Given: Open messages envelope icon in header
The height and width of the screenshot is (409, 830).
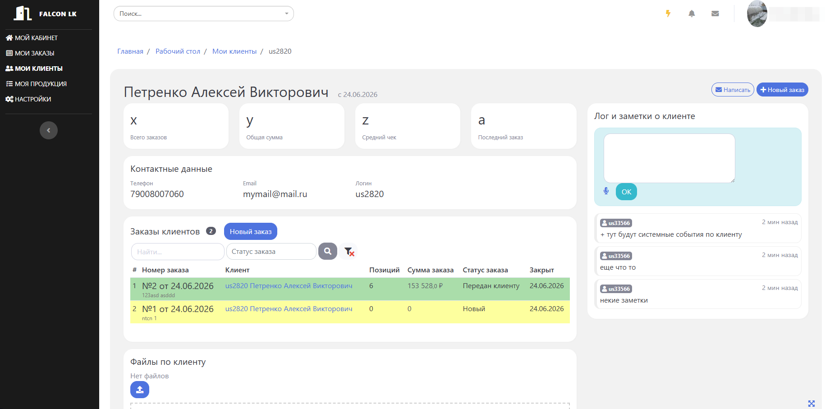Looking at the screenshot, I should pyautogui.click(x=715, y=14).
